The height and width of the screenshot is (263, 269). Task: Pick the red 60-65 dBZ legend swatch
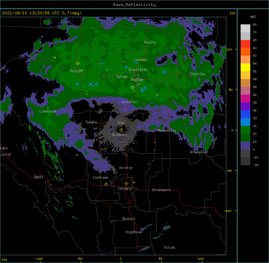tap(245, 44)
